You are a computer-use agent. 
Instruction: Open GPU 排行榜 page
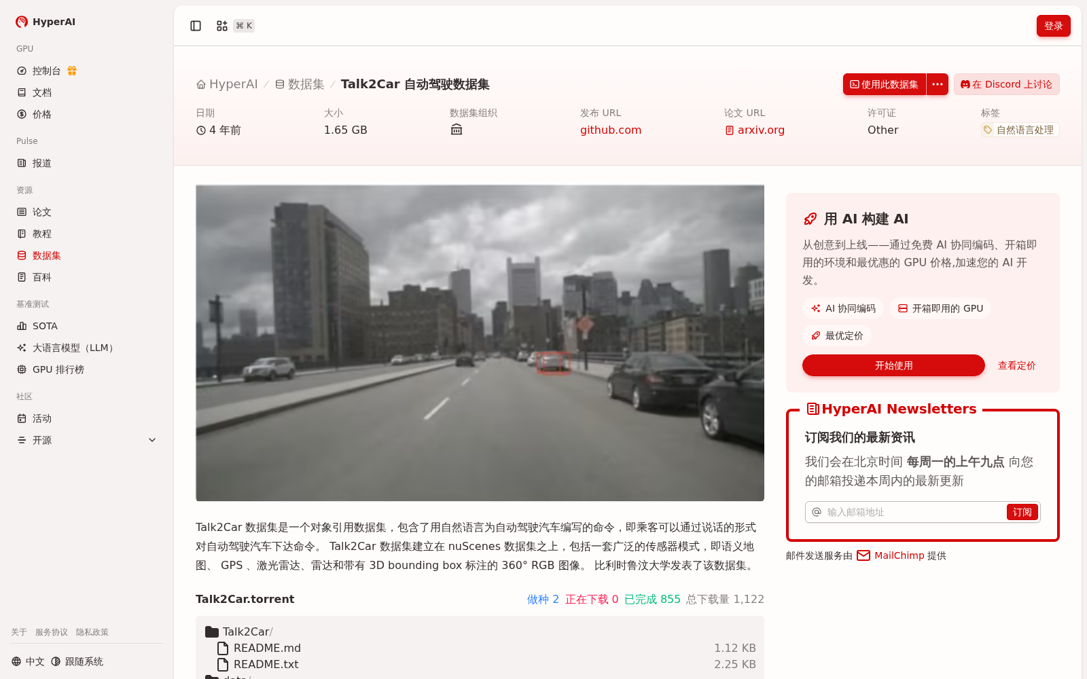tap(87, 369)
